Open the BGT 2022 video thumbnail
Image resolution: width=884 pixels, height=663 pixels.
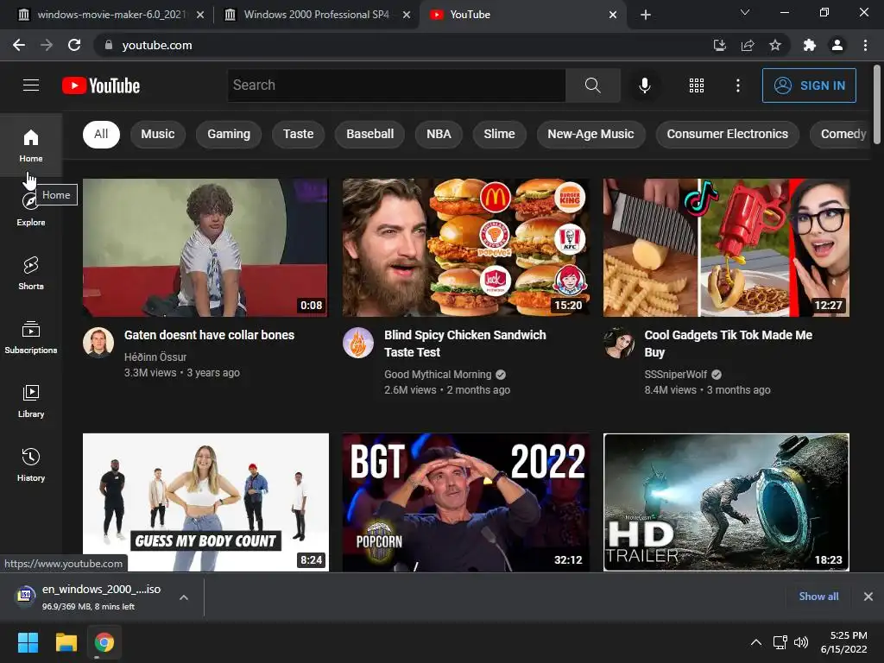point(466,502)
